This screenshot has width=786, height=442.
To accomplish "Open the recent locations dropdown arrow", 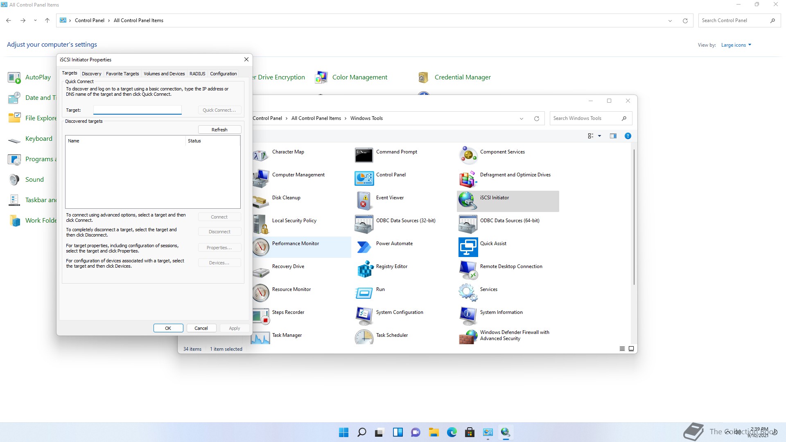I will click(x=35, y=20).
